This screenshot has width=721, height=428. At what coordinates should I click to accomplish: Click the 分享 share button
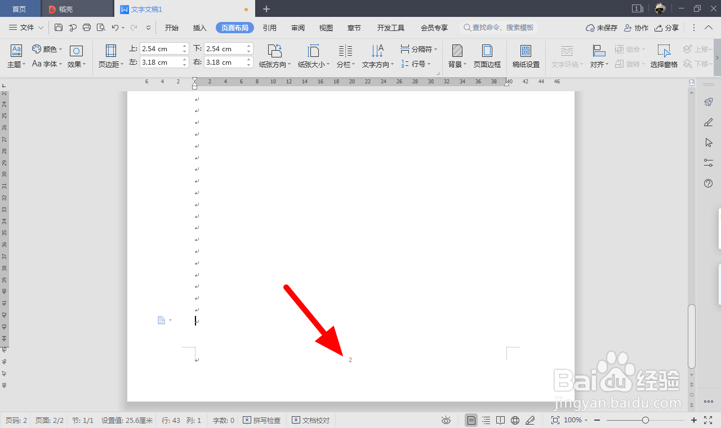click(667, 28)
